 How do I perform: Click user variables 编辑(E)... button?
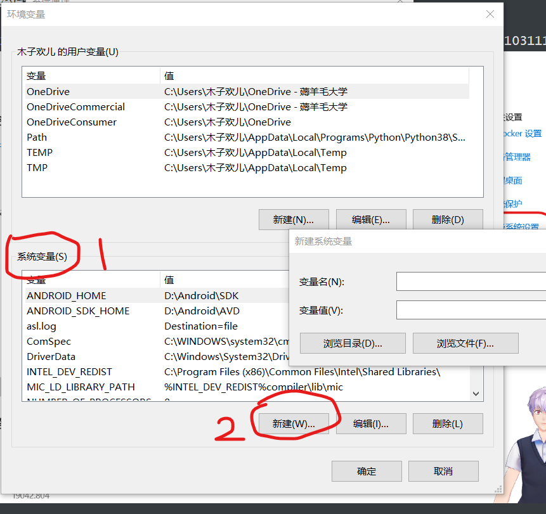tap(371, 219)
